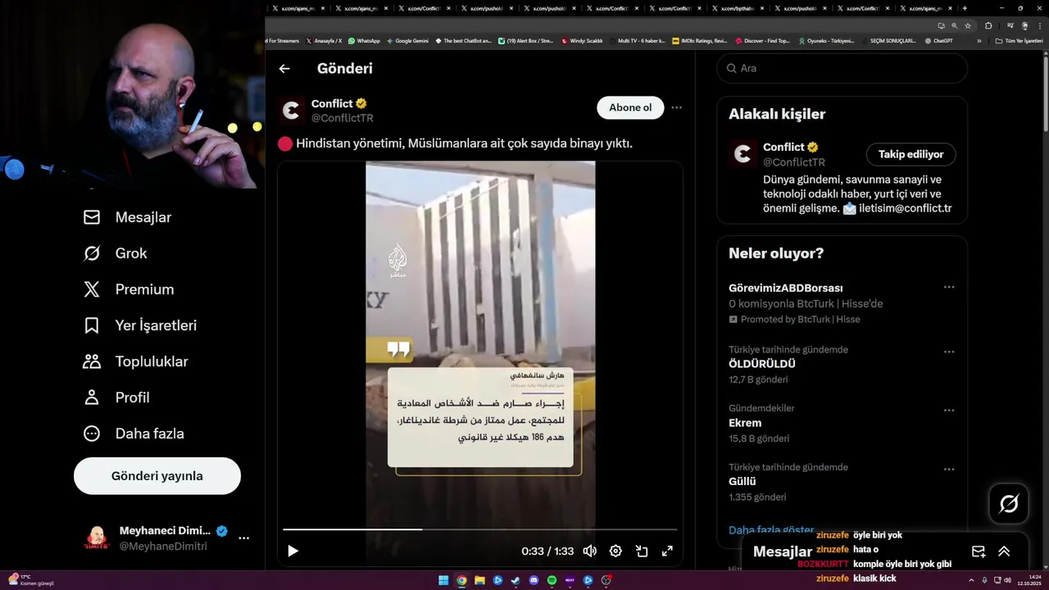Open Topluluklar communities icon
This screenshot has height=590, width=1049.
coord(92,361)
